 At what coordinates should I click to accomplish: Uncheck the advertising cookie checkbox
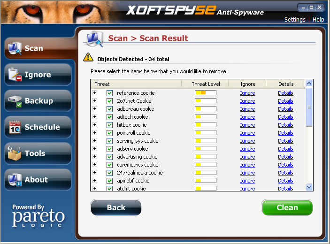(x=109, y=157)
